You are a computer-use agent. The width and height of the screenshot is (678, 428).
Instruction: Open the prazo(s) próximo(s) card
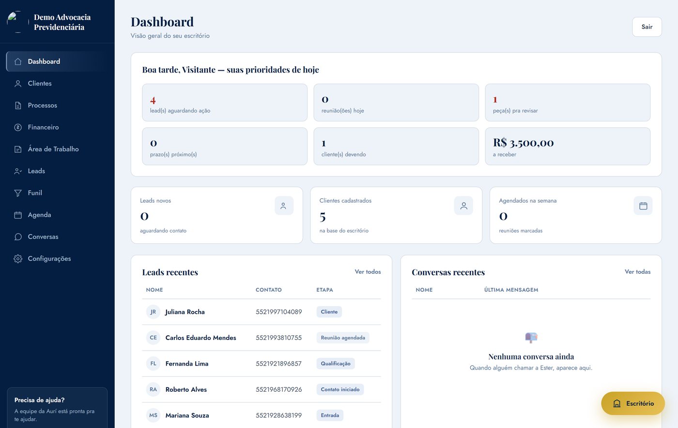coord(225,147)
